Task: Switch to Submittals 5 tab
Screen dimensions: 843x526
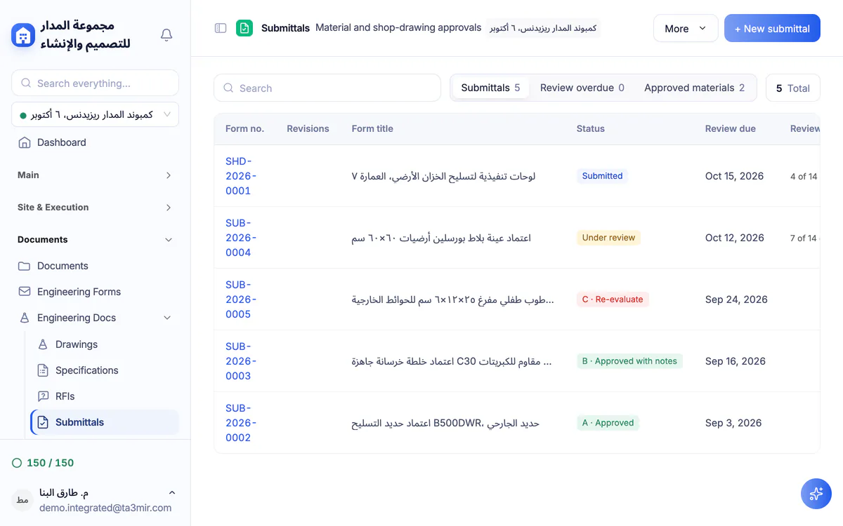Action: pyautogui.click(x=490, y=88)
